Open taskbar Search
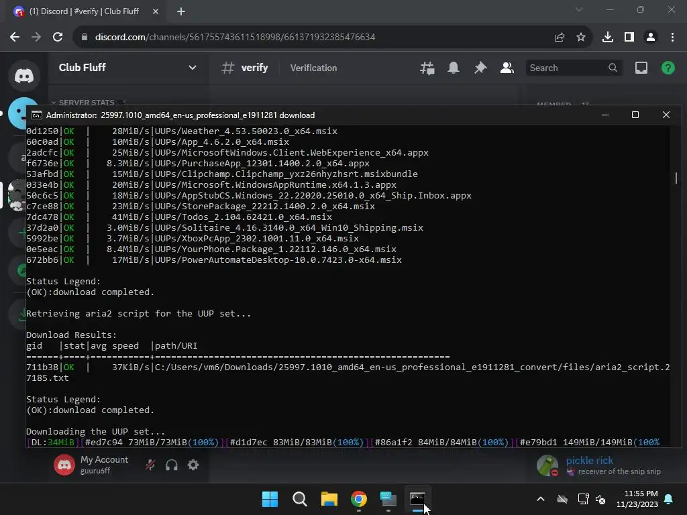This screenshot has height=515, width=687. tap(300, 499)
